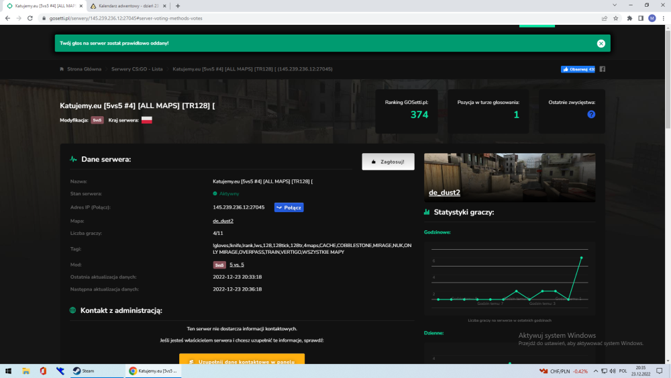Click the share page icon in address bar

[605, 18]
